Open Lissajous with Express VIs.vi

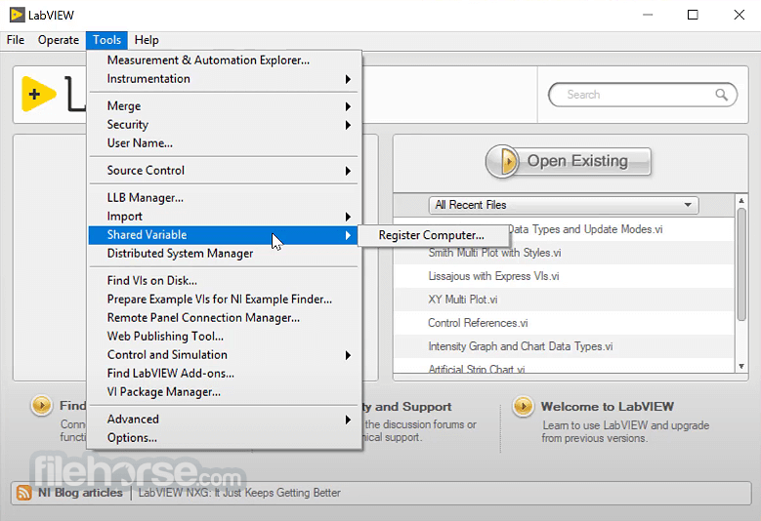(565, 276)
